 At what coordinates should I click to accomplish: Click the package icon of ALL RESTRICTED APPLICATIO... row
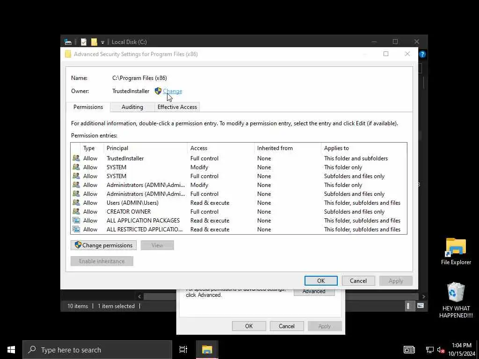[x=76, y=229]
